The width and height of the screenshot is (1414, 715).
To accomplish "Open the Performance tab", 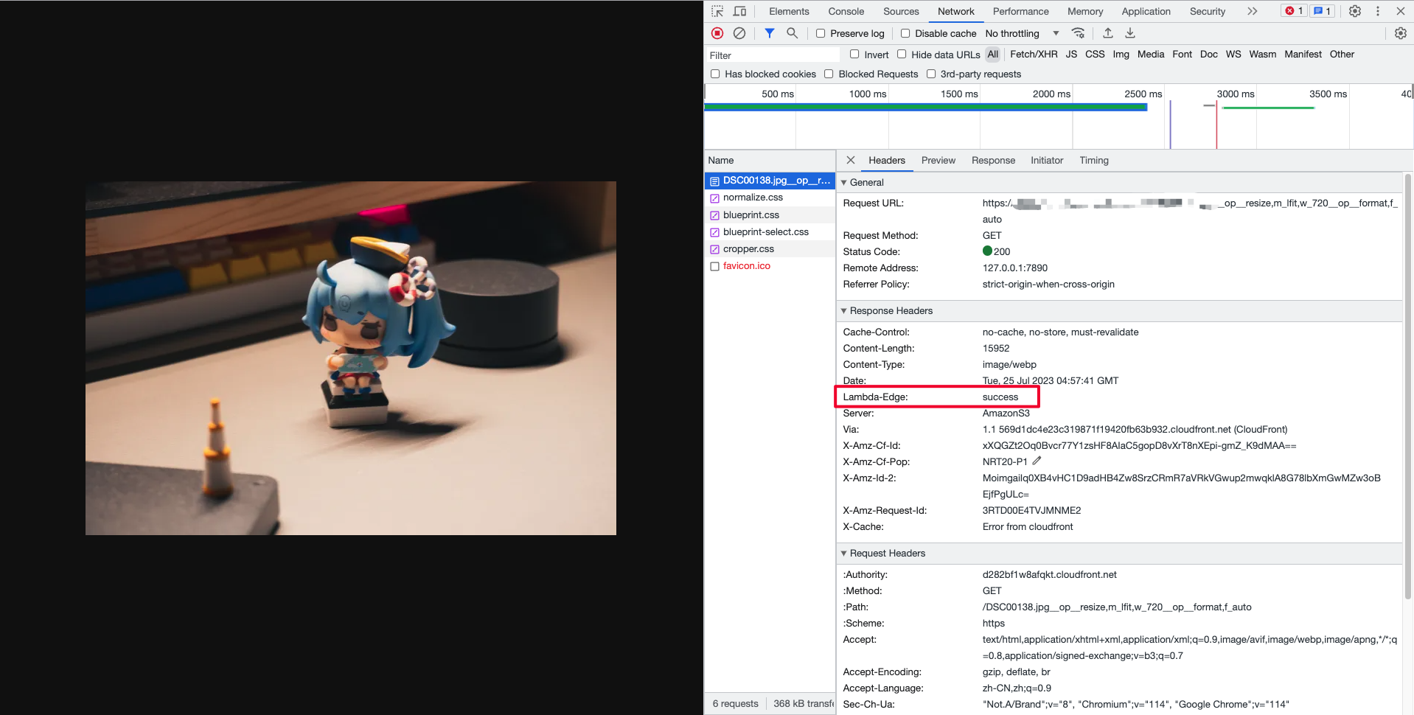I will pos(1020,11).
